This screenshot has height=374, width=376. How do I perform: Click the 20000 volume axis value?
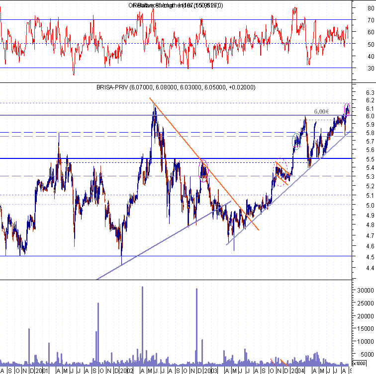[366, 316]
